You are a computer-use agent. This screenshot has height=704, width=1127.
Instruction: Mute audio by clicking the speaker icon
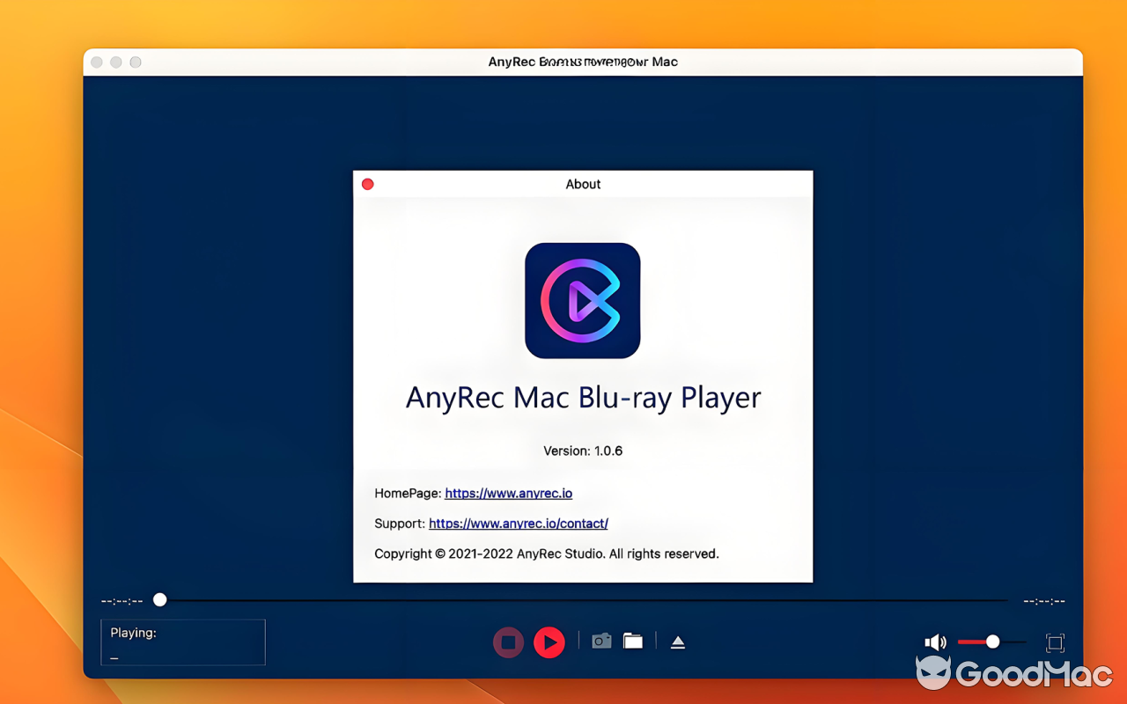(935, 642)
